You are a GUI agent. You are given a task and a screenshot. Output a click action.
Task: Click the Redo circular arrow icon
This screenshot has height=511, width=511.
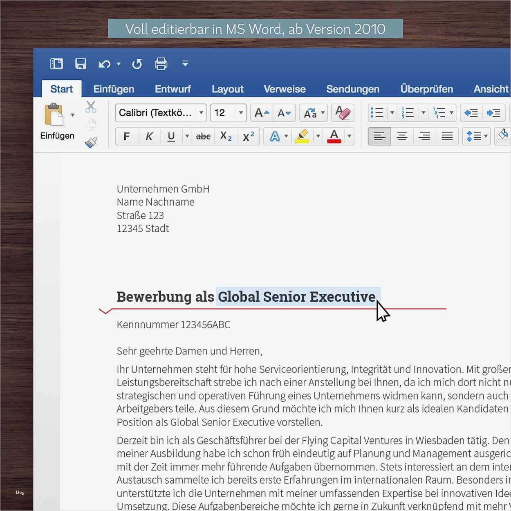pos(137,64)
